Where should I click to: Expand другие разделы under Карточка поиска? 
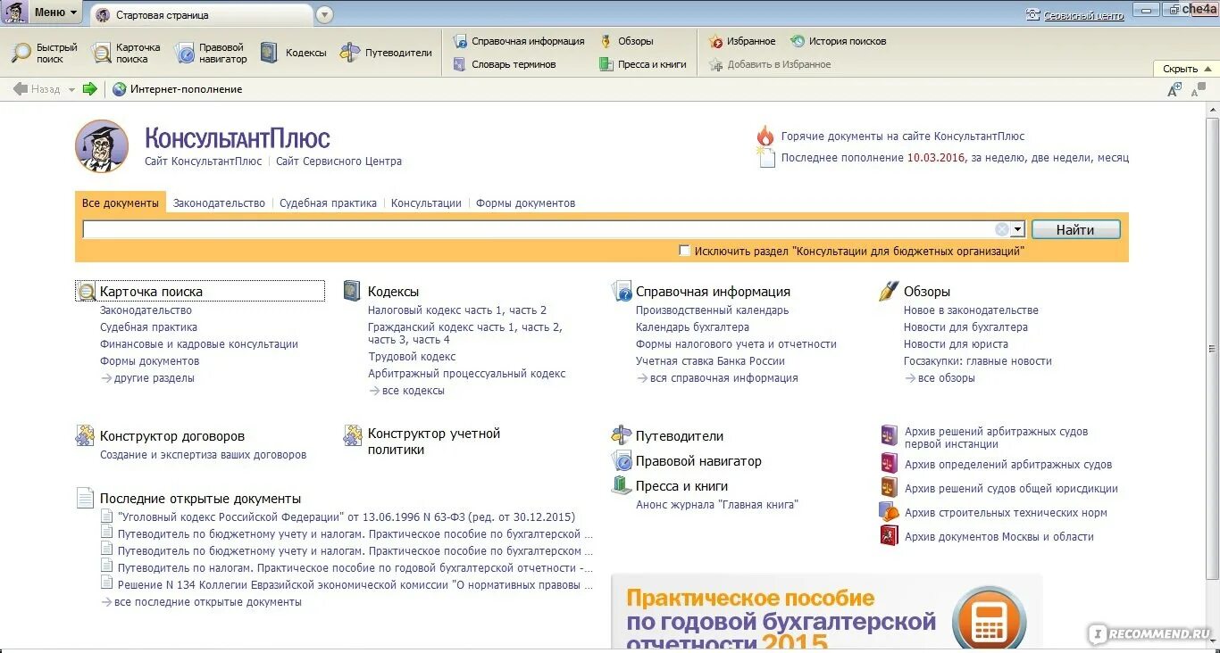(x=155, y=378)
